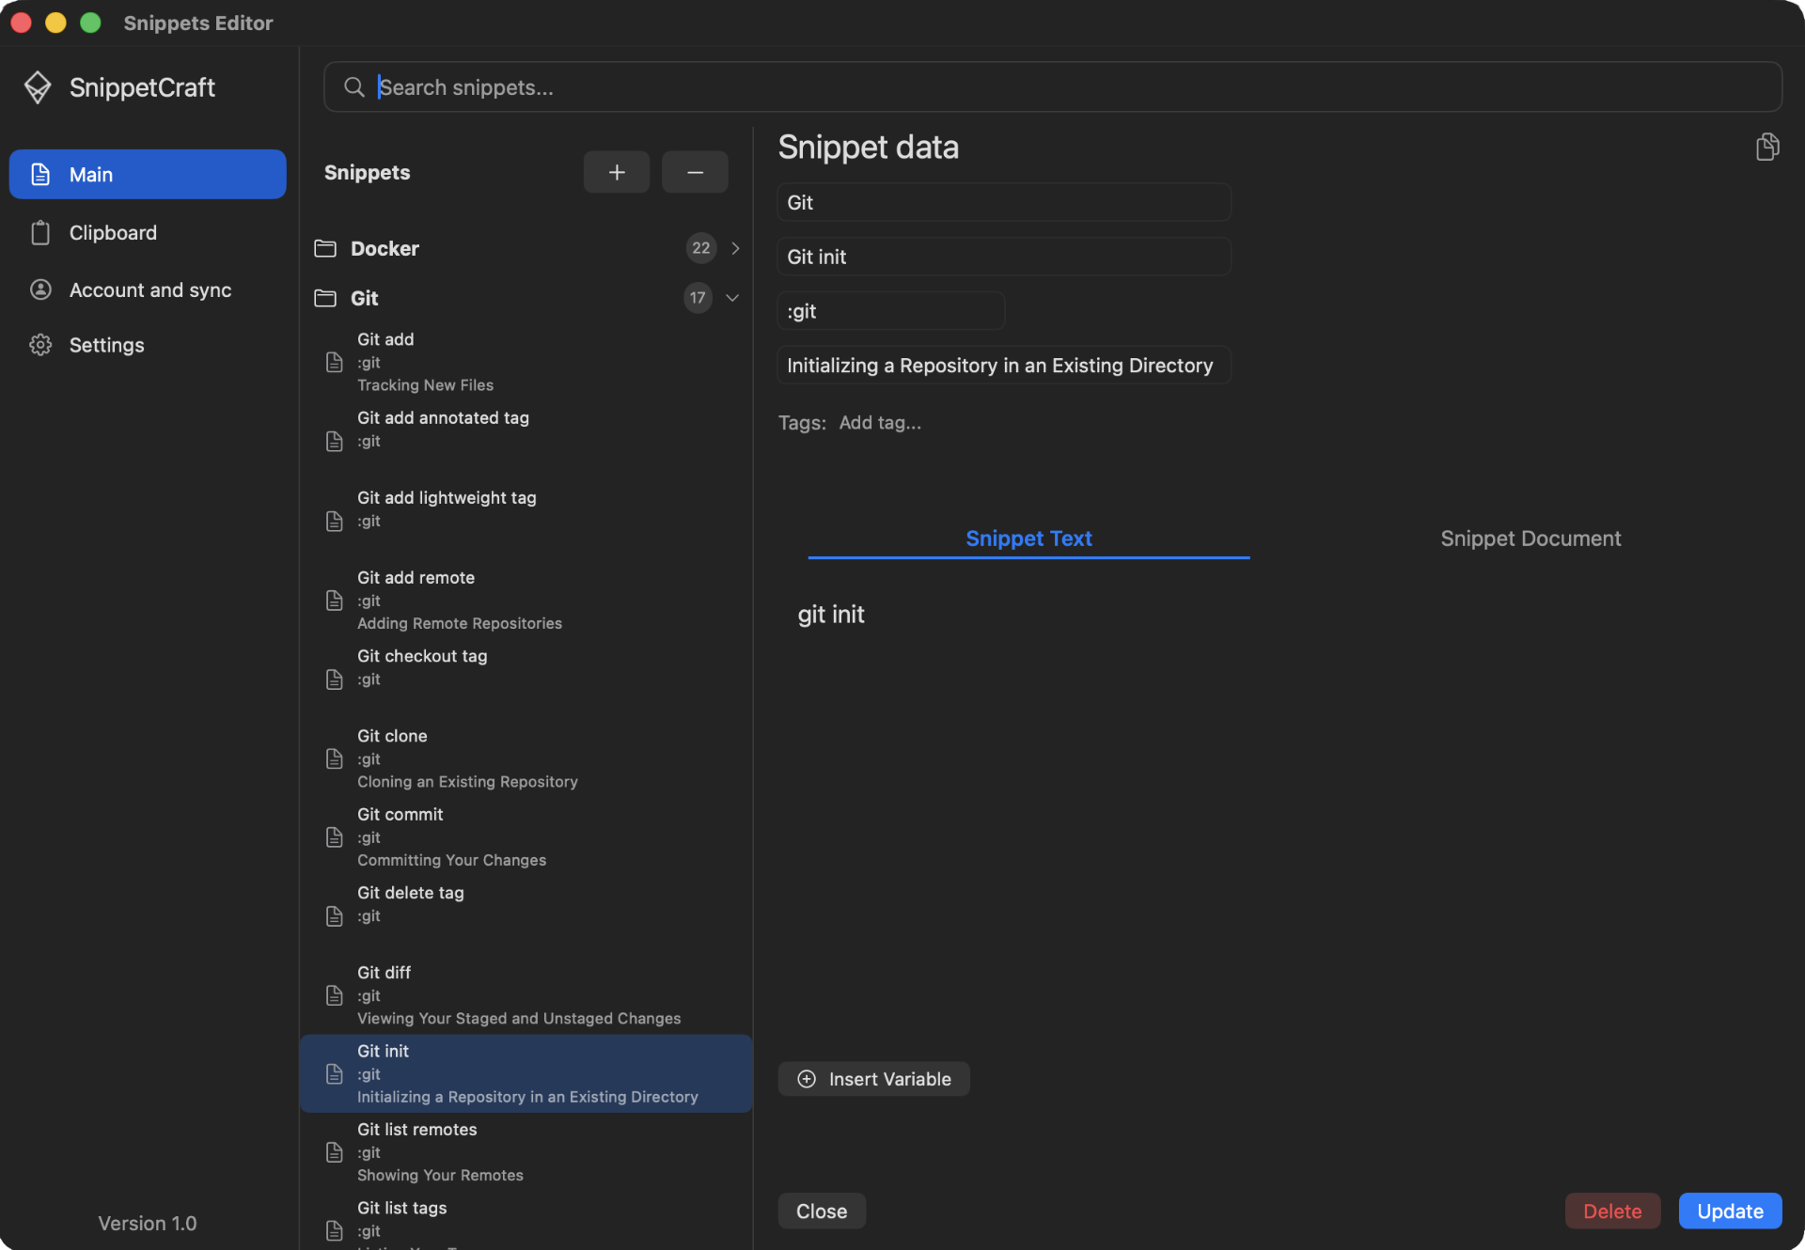Image resolution: width=1805 pixels, height=1250 pixels.
Task: Click the file icon beside Git add remote
Action: pos(334,600)
